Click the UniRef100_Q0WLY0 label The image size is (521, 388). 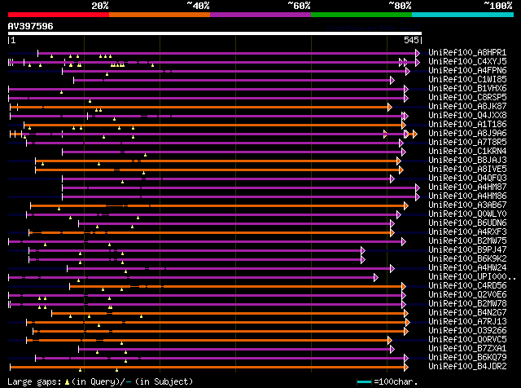coord(467,214)
